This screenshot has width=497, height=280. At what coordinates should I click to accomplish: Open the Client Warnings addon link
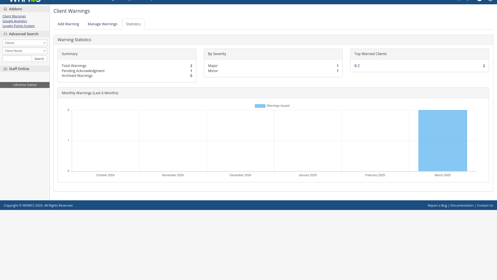click(14, 16)
